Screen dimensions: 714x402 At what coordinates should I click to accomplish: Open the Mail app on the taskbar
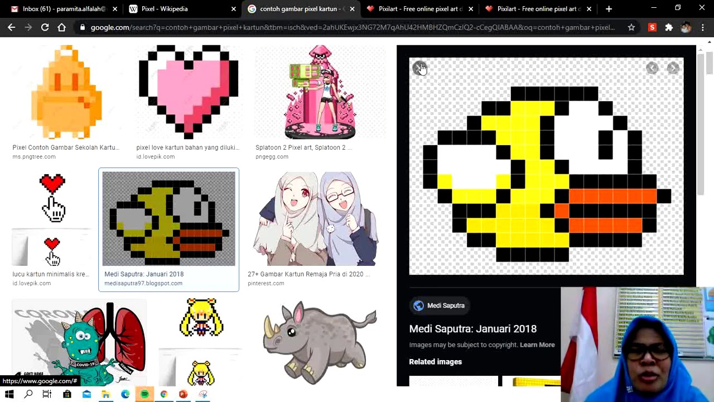point(86,394)
